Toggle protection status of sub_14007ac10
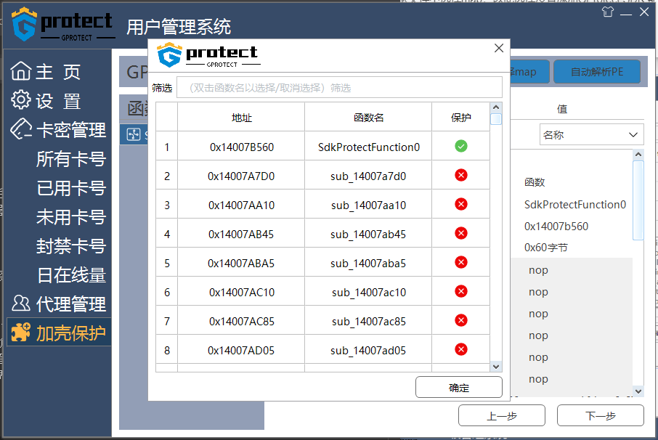The image size is (658, 440). tap(460, 291)
